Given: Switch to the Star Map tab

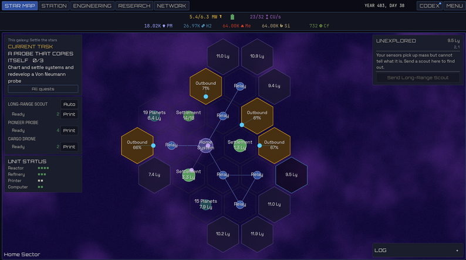Looking at the screenshot, I should 19,6.
